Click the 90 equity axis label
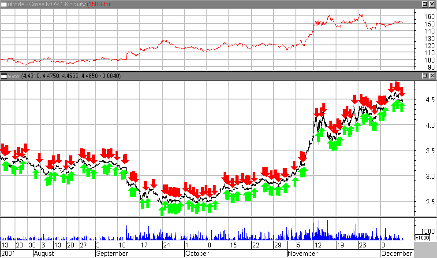Viewport: 437px width, 258px height. (x=431, y=67)
